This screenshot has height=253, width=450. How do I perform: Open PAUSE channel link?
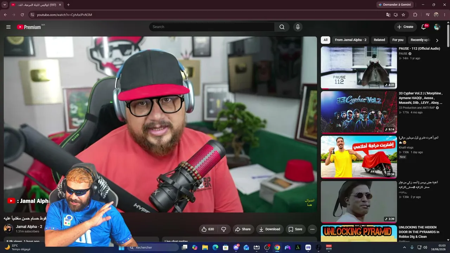403,53
